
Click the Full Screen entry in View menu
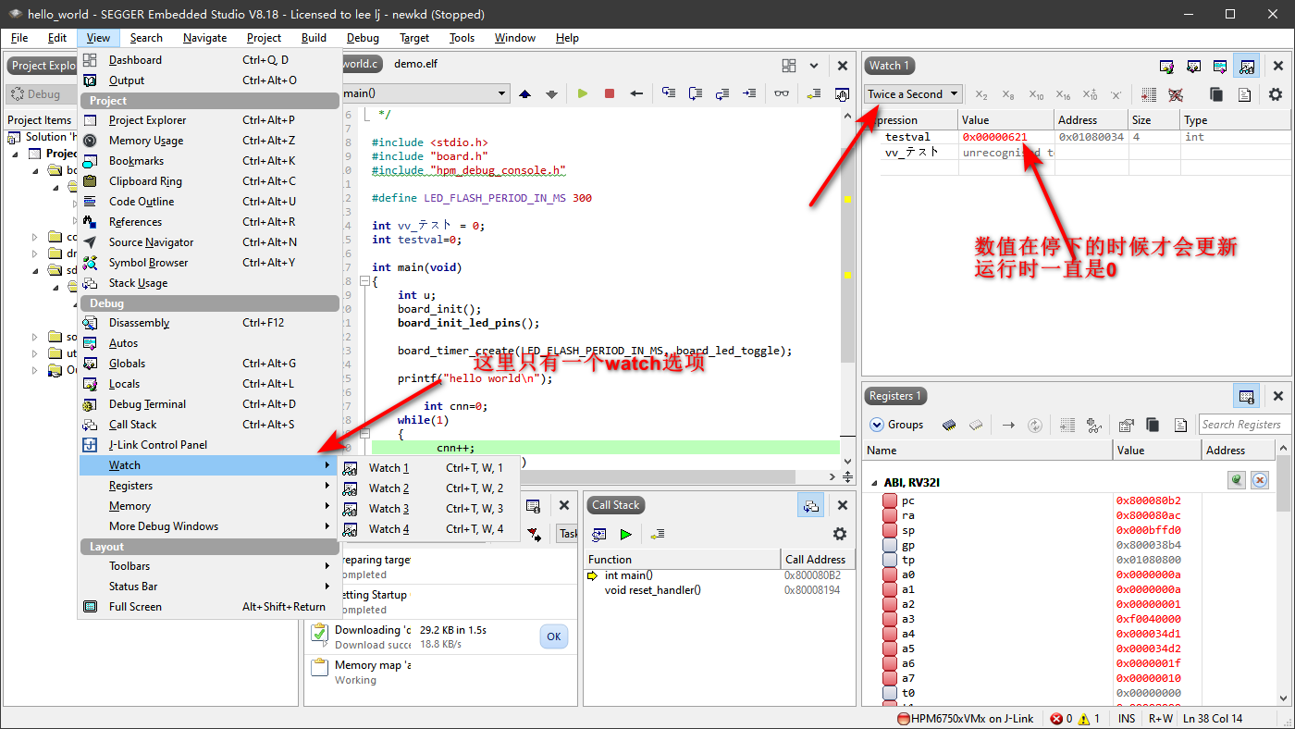[x=209, y=607]
